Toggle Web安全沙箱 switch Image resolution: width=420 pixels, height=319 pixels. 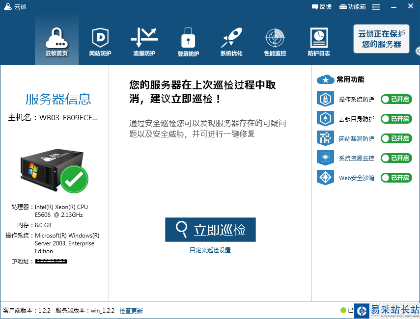pos(396,178)
